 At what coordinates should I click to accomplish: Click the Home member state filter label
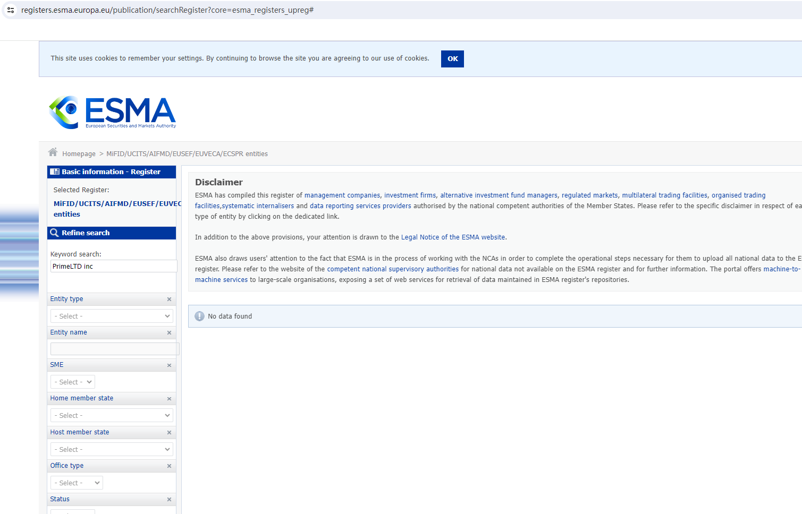tap(82, 398)
